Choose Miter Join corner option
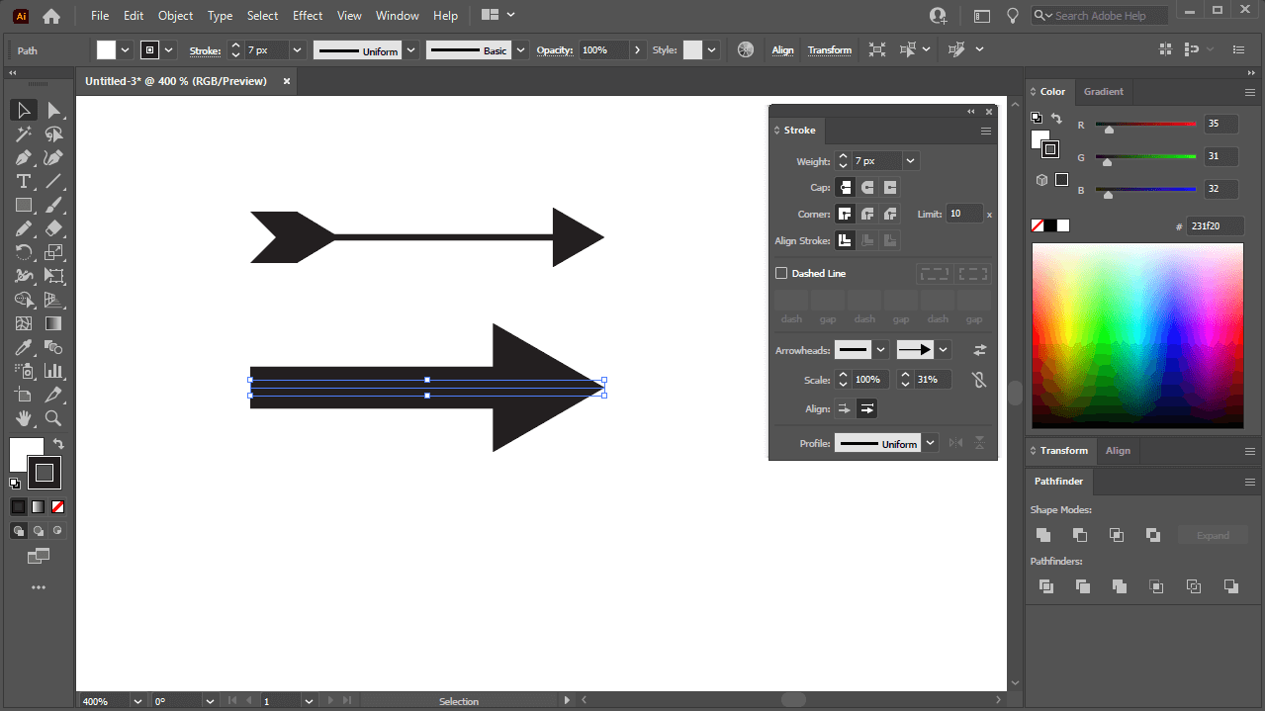 coord(845,214)
